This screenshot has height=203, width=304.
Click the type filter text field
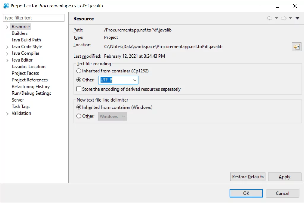tap(34, 18)
